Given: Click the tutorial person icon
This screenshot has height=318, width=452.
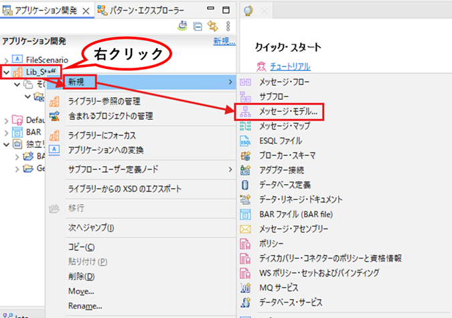Looking at the screenshot, I should (x=261, y=66).
